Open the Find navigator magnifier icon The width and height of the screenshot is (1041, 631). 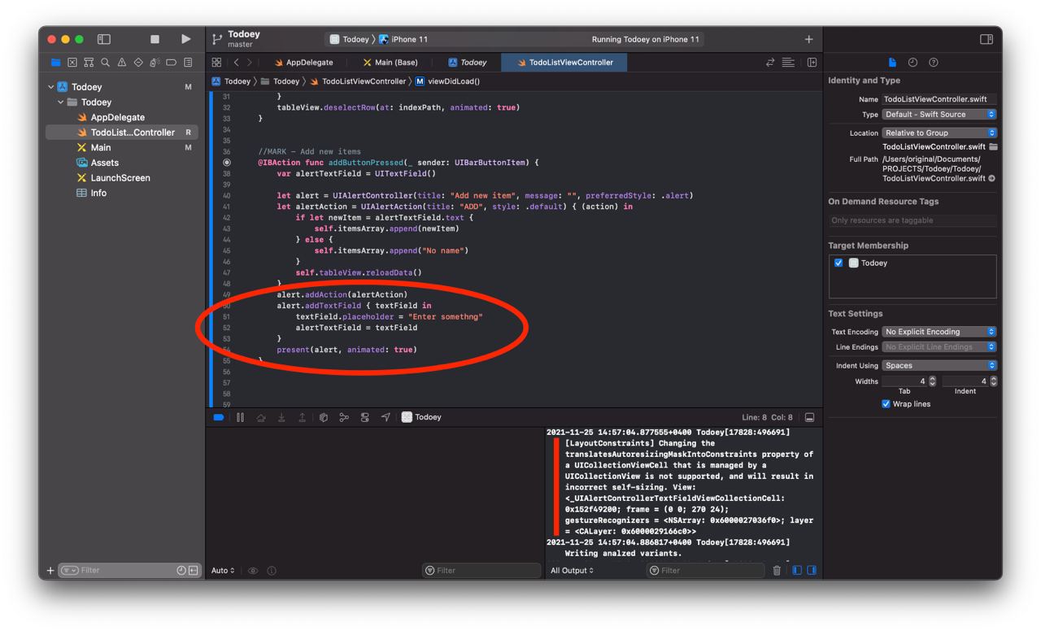(105, 63)
